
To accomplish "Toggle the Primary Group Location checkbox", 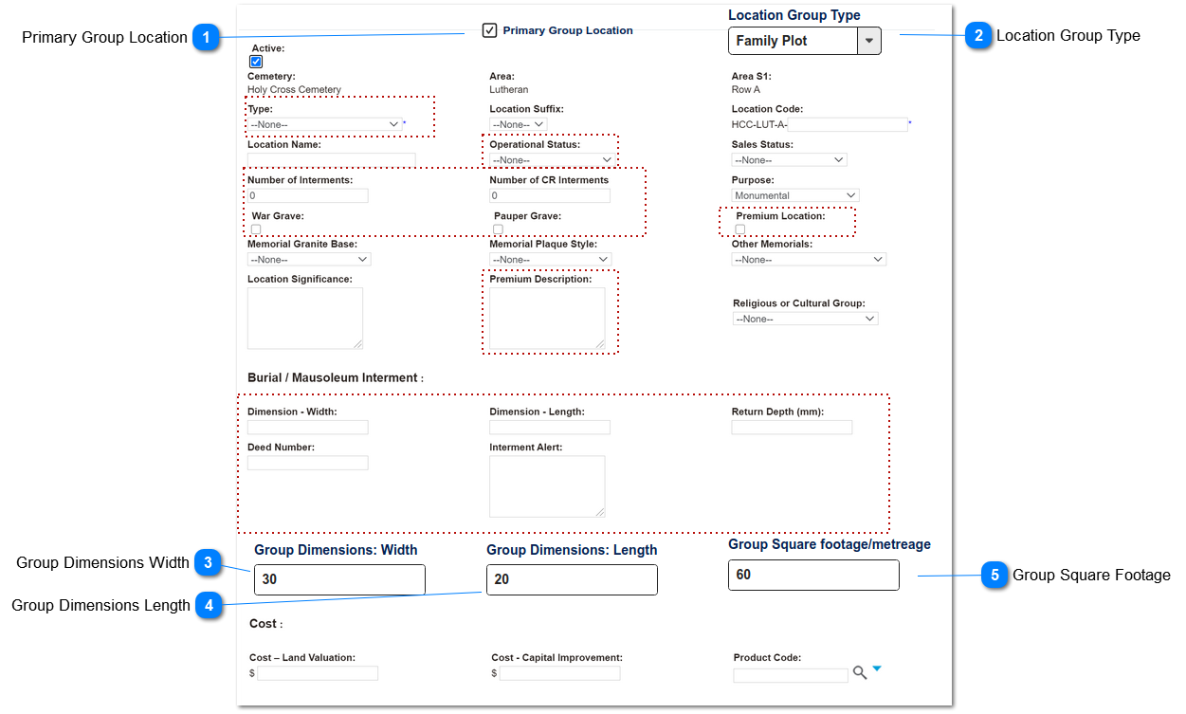I will coord(489,30).
